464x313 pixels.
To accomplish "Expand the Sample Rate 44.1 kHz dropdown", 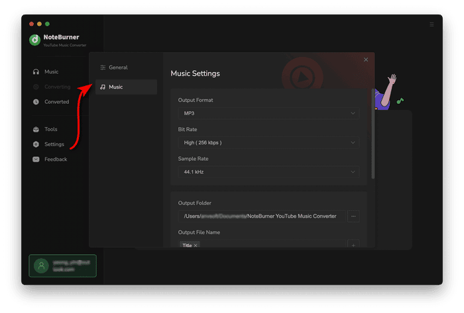I will tap(268, 172).
